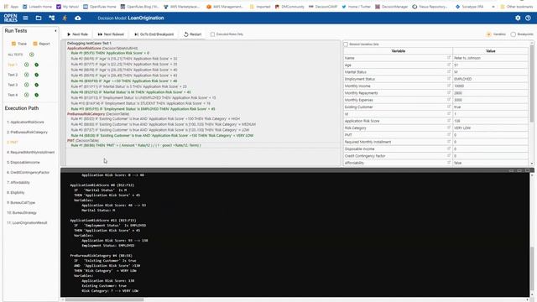Select 5. DisposableIncome step
537x302 pixels.
point(23,162)
